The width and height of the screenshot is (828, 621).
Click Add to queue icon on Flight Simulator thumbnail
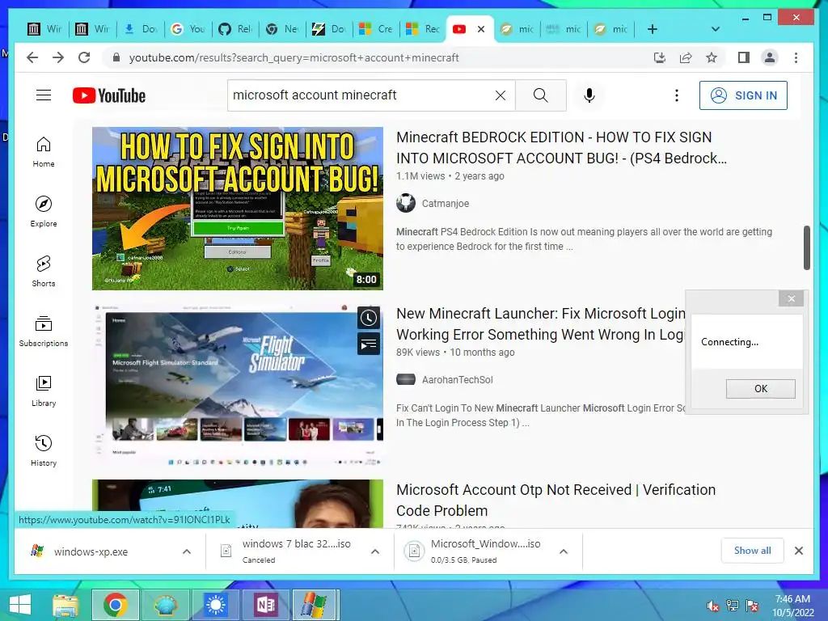coord(369,344)
